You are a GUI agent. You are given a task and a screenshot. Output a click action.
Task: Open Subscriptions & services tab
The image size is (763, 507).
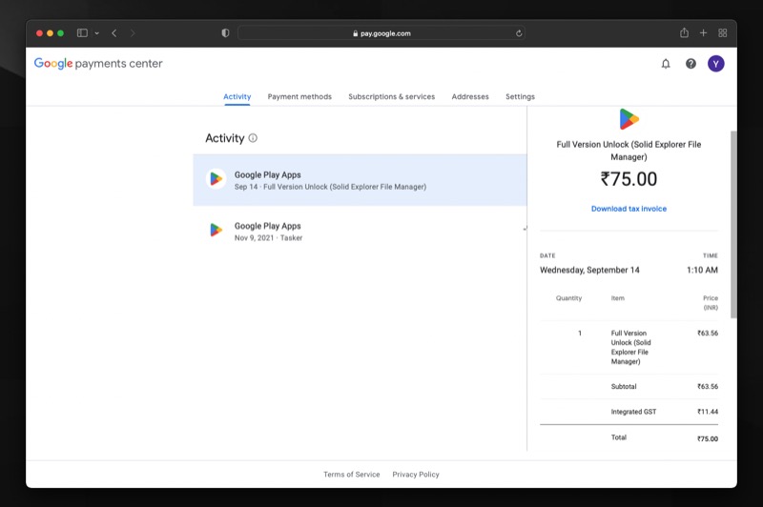[x=391, y=96]
